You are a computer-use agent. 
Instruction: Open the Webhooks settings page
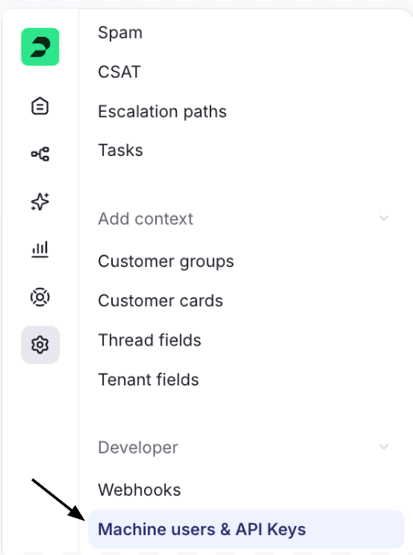139,490
